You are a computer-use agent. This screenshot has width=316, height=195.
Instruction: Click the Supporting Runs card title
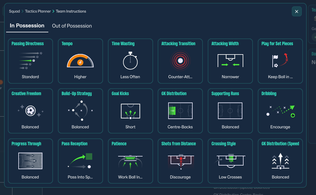click(225, 94)
